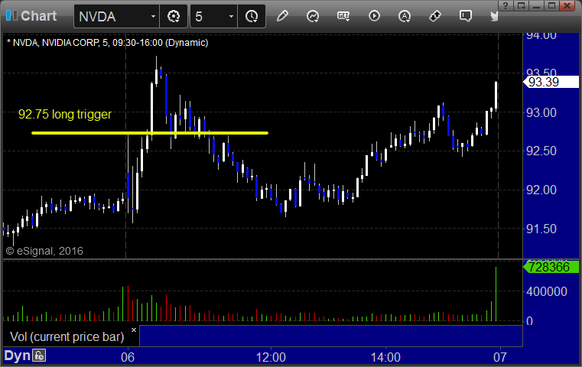Screen dimensions: 582x367
Task: Click the Dyn label at bottom
Action: [x=17, y=356]
